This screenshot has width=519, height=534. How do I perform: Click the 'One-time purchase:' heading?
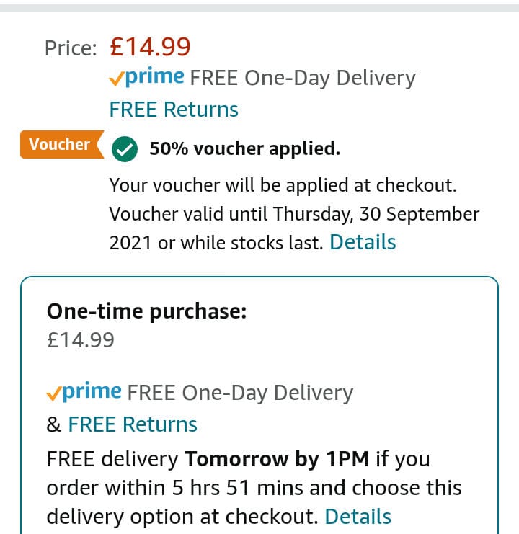147,311
